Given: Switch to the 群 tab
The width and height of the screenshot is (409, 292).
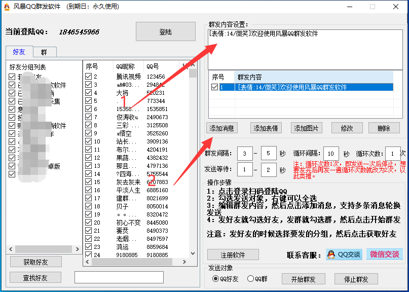Looking at the screenshot, I should [x=44, y=52].
